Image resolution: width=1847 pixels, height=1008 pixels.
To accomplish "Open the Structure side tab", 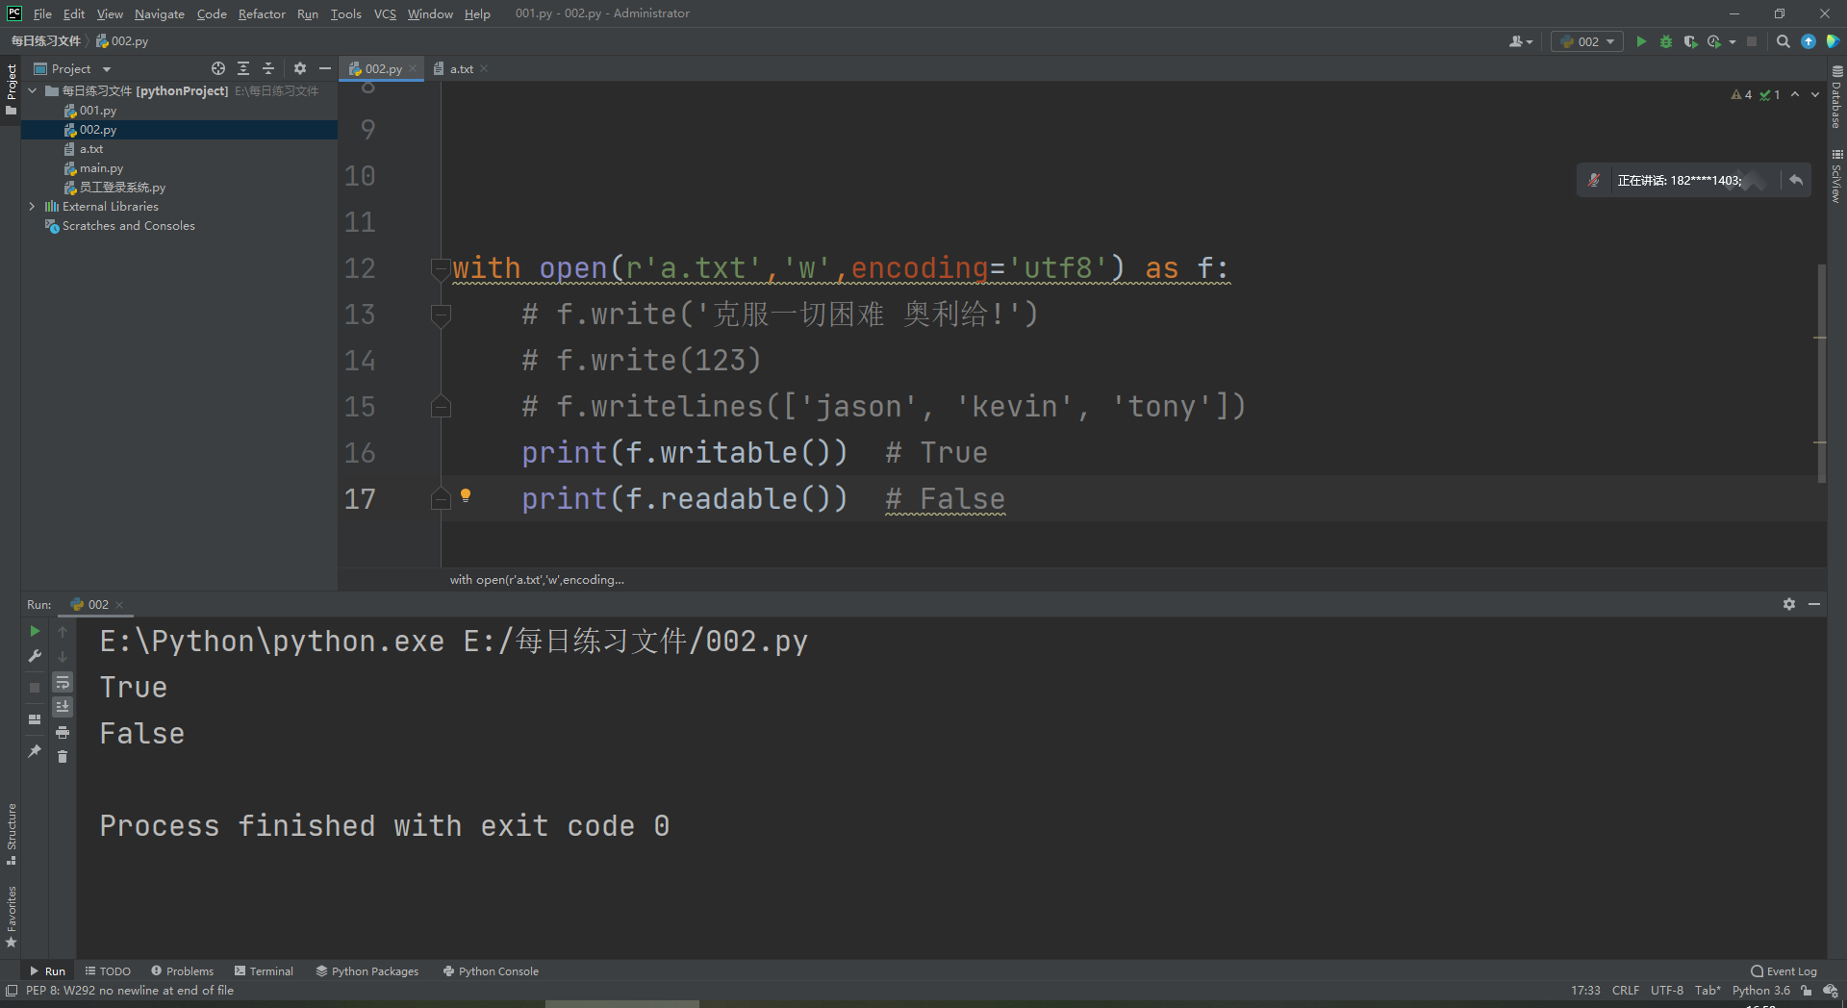I will pyautogui.click(x=12, y=833).
